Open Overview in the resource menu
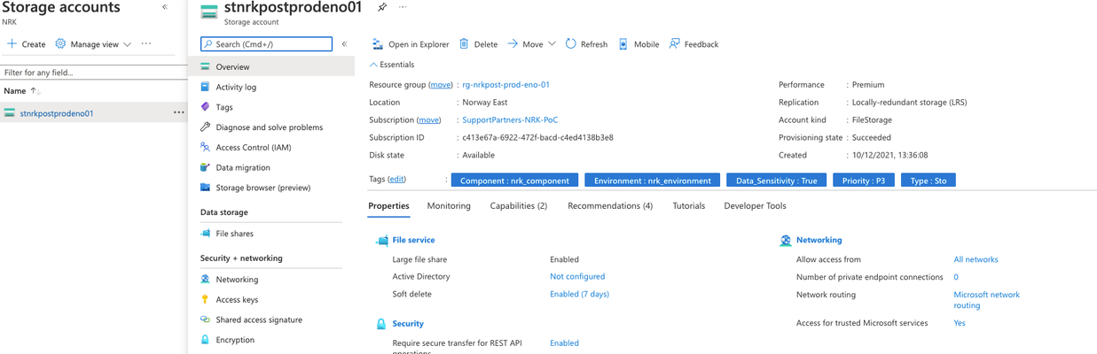 pyautogui.click(x=271, y=66)
